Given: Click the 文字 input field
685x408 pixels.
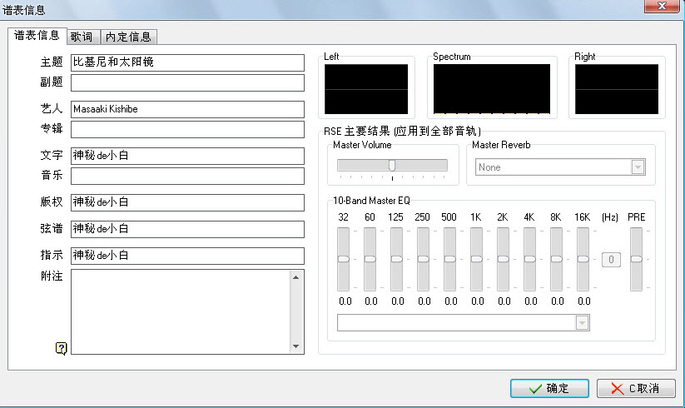Looking at the screenshot, I should (187, 156).
